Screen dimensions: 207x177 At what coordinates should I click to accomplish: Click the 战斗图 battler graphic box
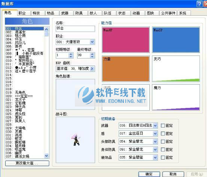75,140
